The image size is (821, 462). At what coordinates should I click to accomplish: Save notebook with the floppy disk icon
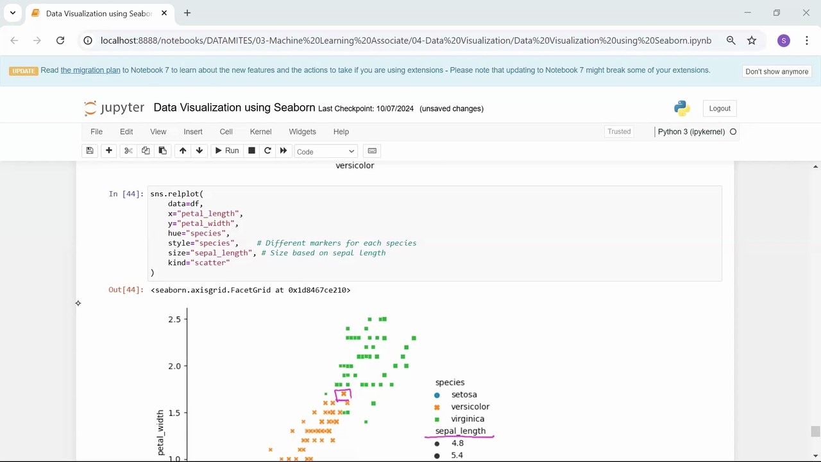point(90,151)
